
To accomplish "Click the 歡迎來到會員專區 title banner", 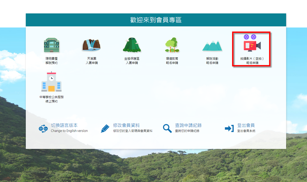I will tap(156, 20).
